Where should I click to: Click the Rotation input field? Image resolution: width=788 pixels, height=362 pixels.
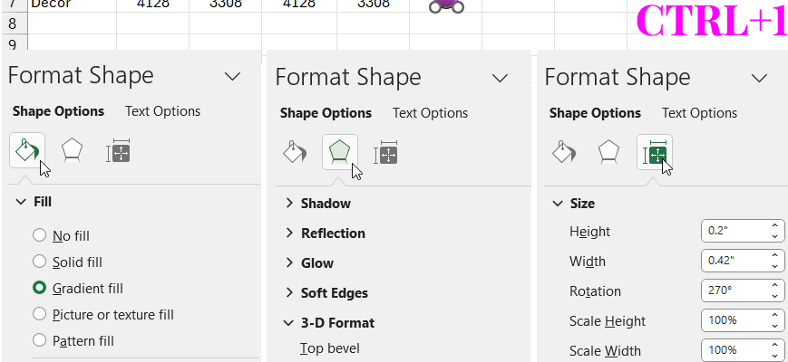(734, 291)
